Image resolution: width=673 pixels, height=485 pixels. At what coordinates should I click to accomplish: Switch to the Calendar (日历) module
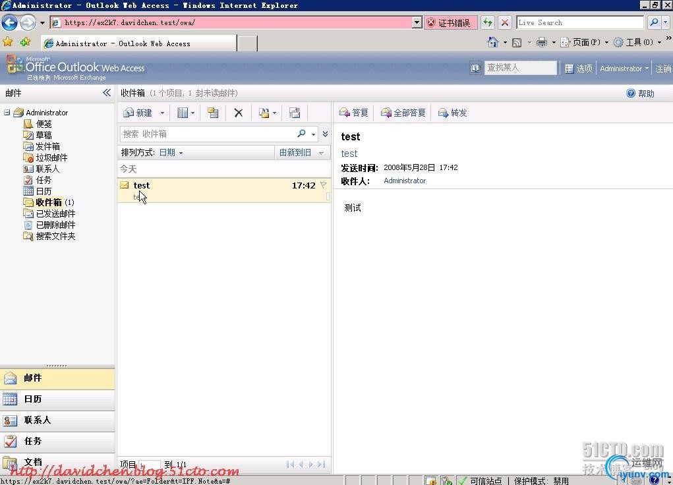click(x=57, y=399)
